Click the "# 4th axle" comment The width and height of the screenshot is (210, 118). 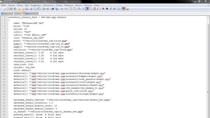click(57, 62)
